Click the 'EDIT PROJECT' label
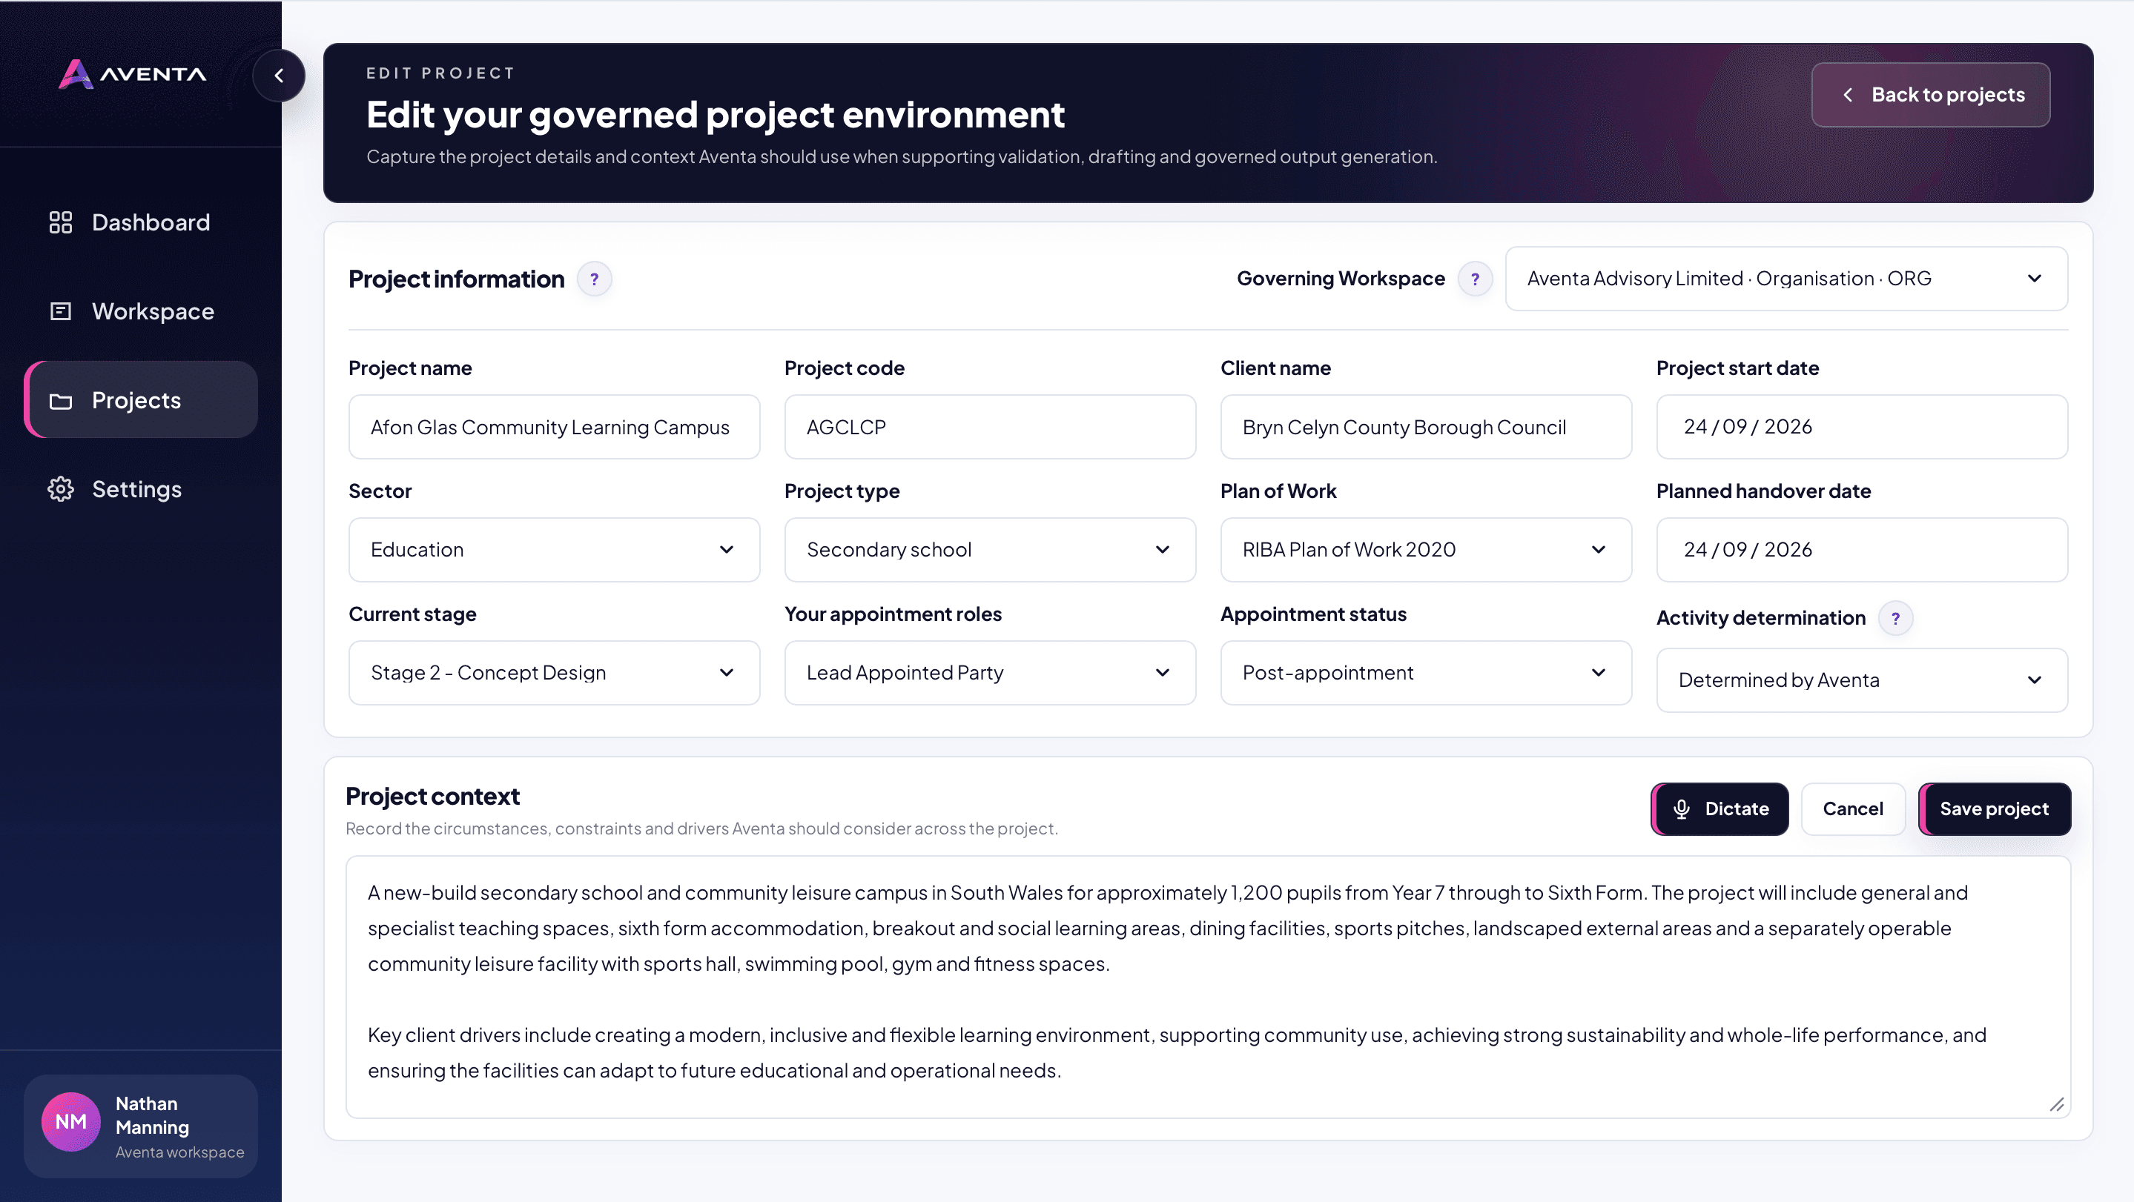Viewport: 2134px width, 1202px height. (x=440, y=73)
